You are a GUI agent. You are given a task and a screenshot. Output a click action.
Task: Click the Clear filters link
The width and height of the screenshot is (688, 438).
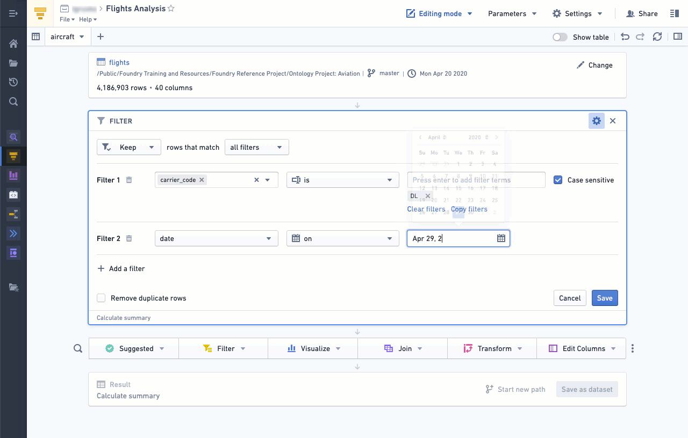click(426, 209)
